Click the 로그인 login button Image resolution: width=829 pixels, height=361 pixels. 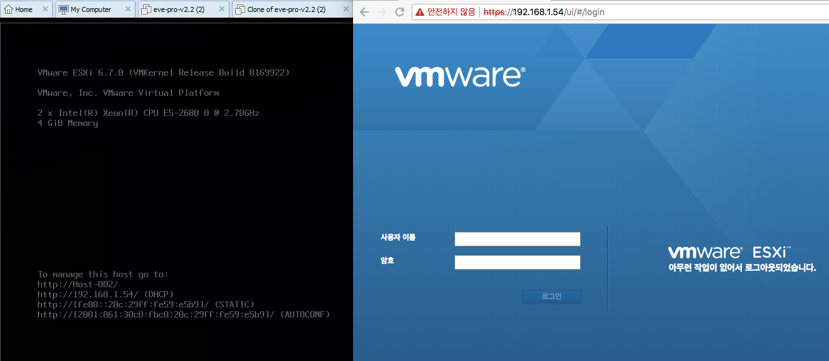click(552, 296)
